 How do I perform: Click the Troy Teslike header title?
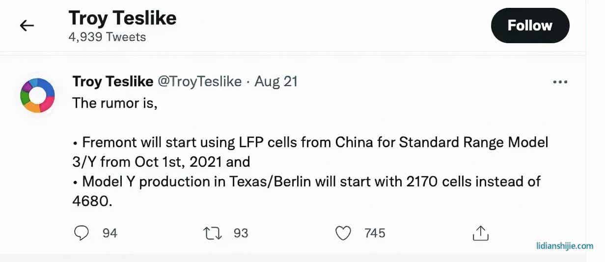click(122, 19)
